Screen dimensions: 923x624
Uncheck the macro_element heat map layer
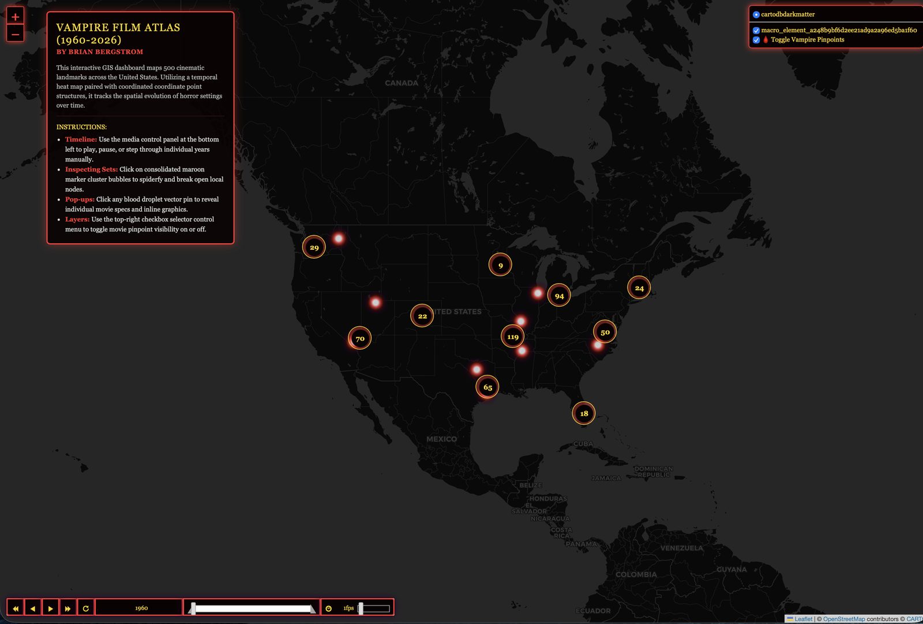pos(756,31)
